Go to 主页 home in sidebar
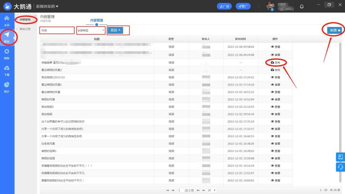Screen dimensions: 345x194 pos(6,20)
